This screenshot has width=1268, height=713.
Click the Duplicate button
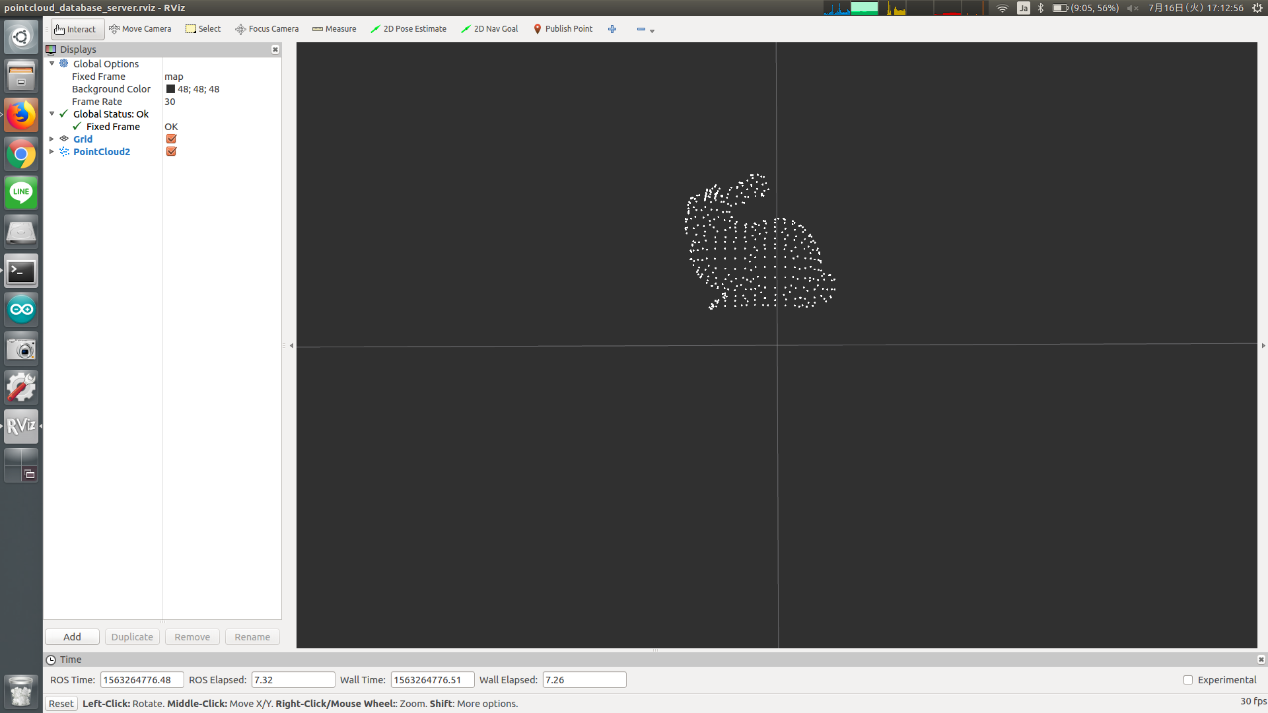point(132,637)
